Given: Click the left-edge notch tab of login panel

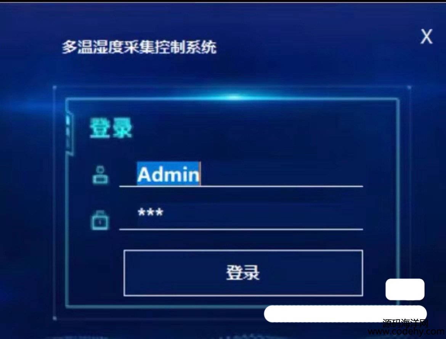Looking at the screenshot, I should click(69, 133).
